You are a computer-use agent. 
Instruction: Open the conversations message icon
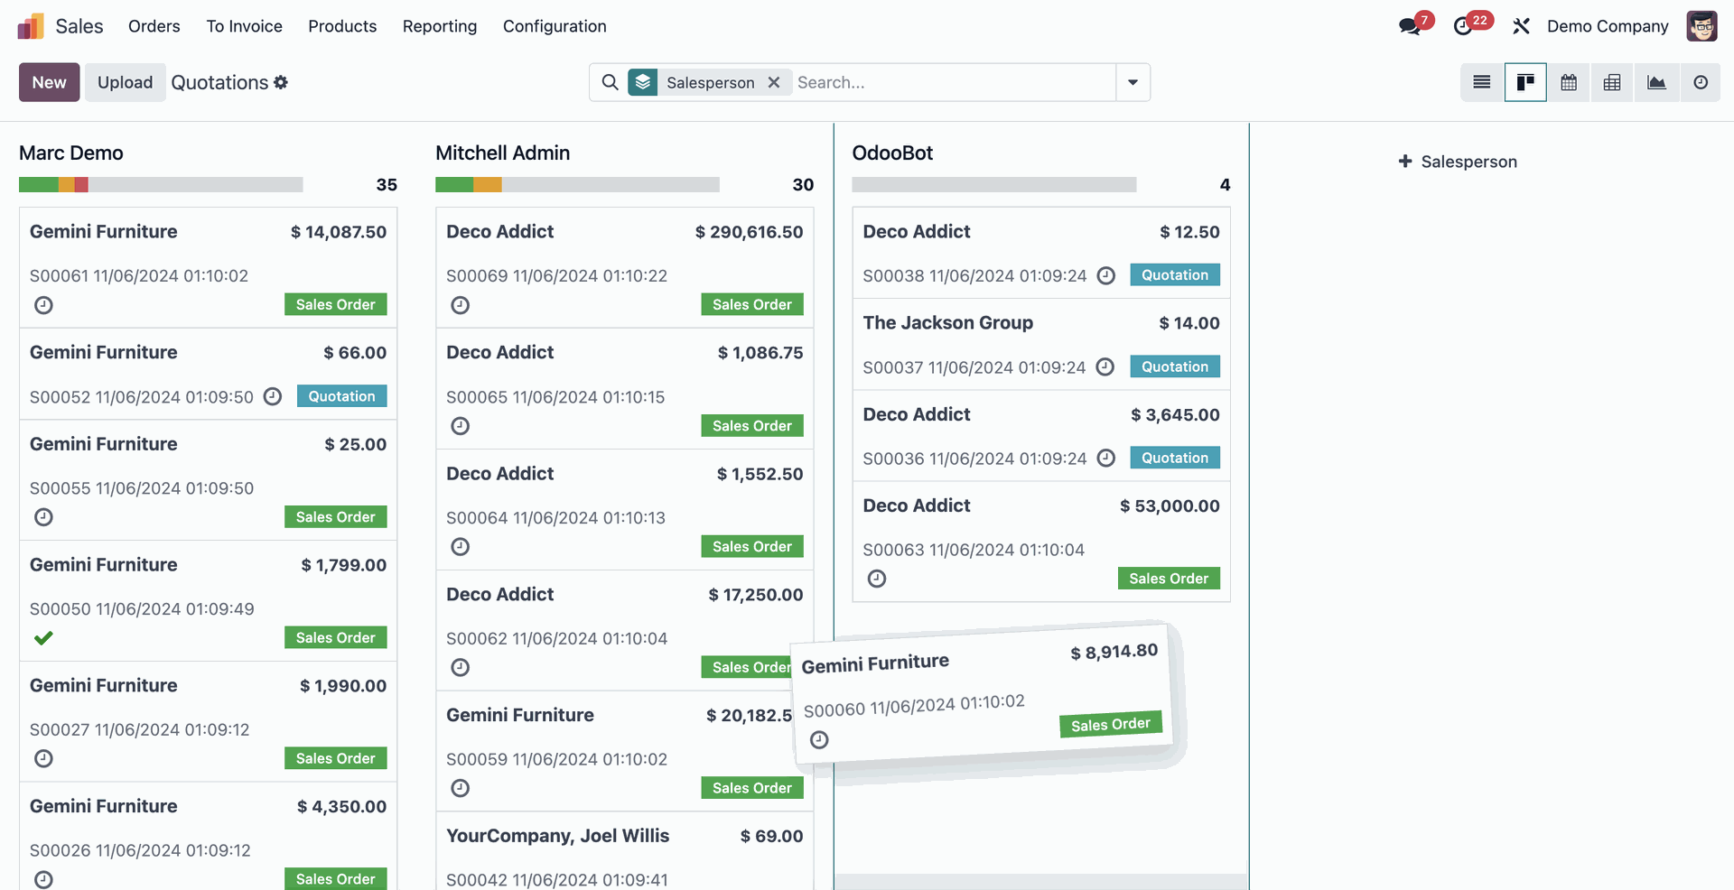click(x=1409, y=26)
